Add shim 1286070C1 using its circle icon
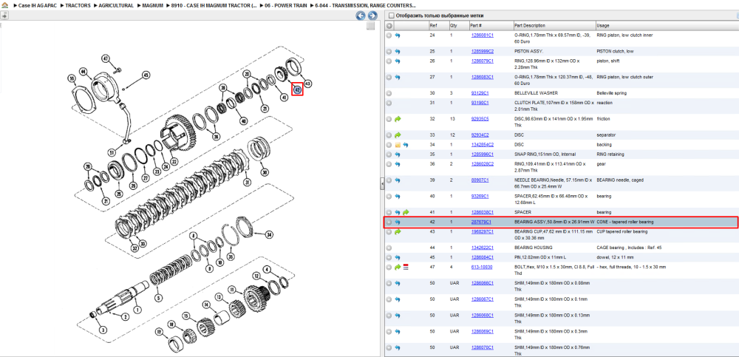 [x=389, y=347]
